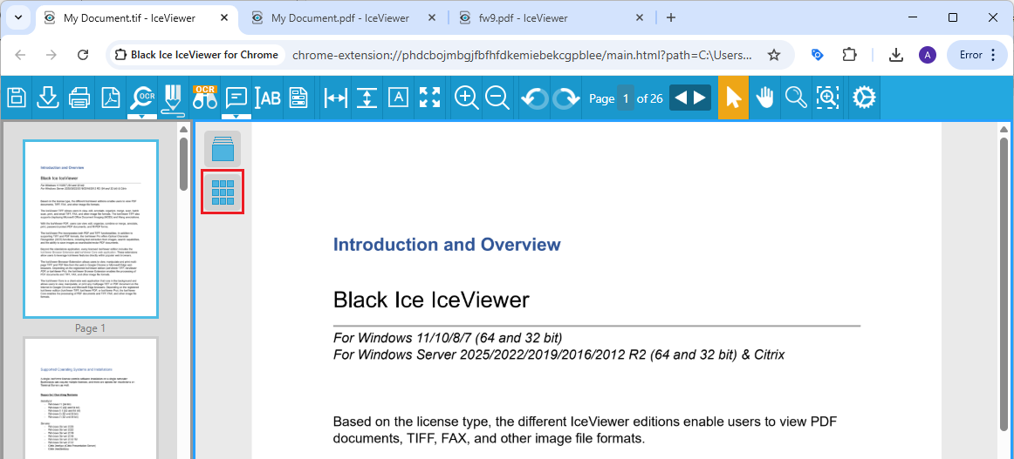Open IceViewer settings gear

pos(864,98)
